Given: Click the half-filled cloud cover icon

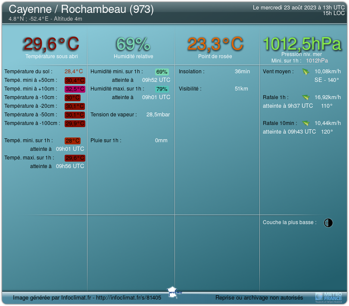Looking at the screenshot, I should point(328,223).
